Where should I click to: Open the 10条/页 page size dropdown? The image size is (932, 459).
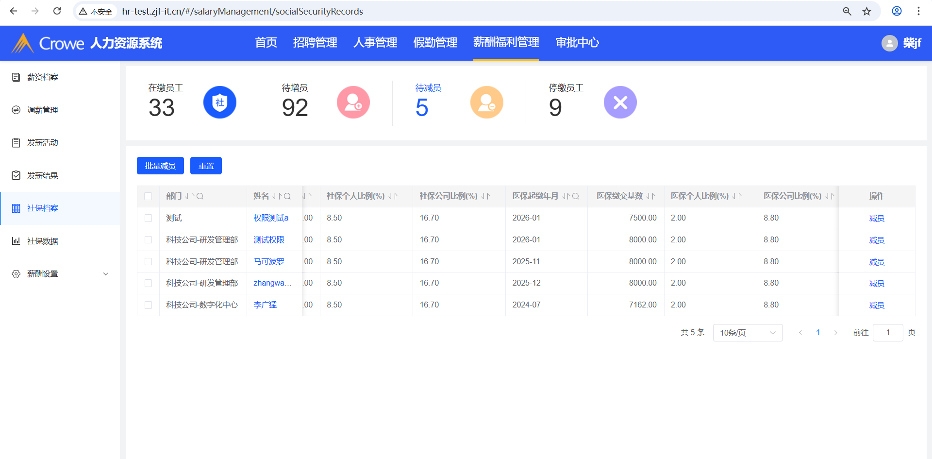click(747, 333)
